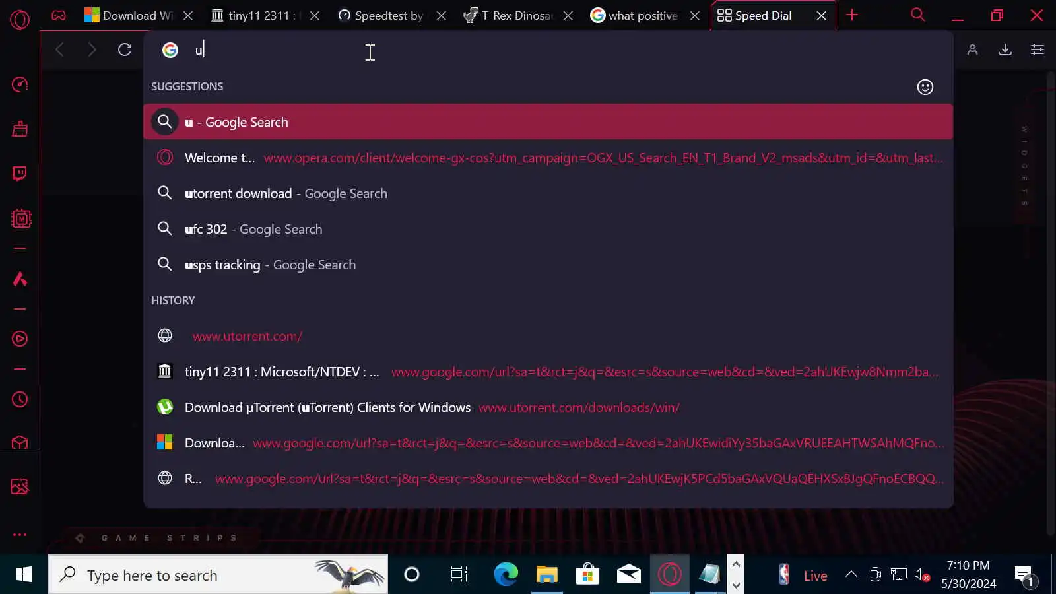Screen dimensions: 1056x594
Task: Open the notification center icon
Action: coord(1024,576)
